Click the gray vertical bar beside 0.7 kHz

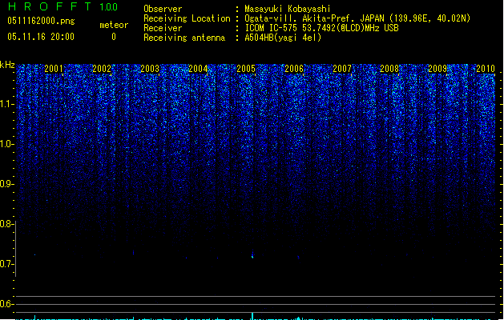(x=15, y=249)
